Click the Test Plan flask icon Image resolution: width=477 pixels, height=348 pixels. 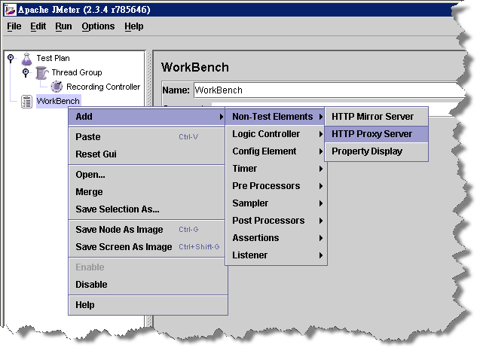pyautogui.click(x=27, y=58)
